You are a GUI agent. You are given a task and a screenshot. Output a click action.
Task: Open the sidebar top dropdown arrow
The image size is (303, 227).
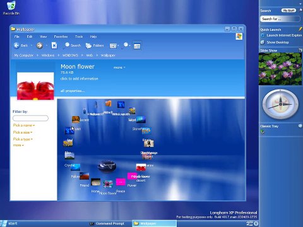click(x=300, y=4)
